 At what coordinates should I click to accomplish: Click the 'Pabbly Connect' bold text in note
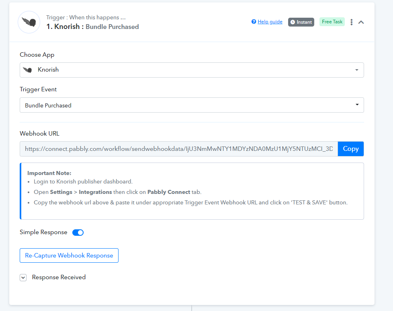point(169,192)
